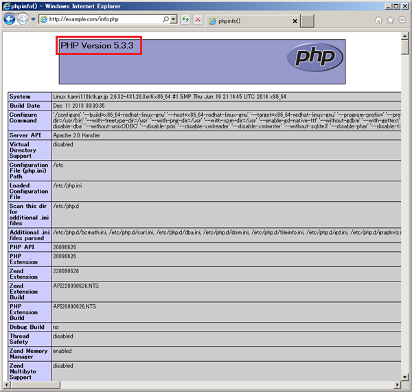This screenshot has height=392, width=412.
Task: Click the Home icon
Action: (378, 20)
